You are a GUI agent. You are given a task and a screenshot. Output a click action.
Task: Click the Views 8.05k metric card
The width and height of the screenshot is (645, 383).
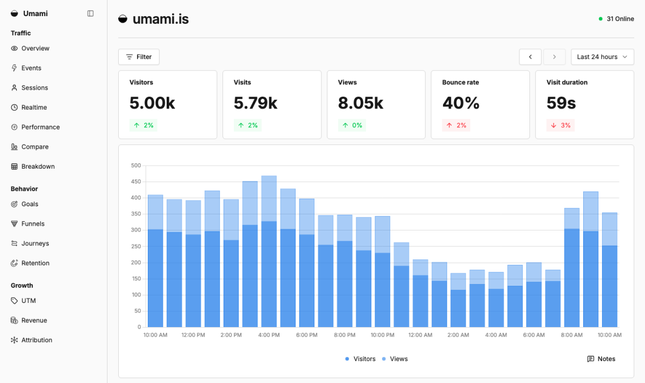(376, 105)
